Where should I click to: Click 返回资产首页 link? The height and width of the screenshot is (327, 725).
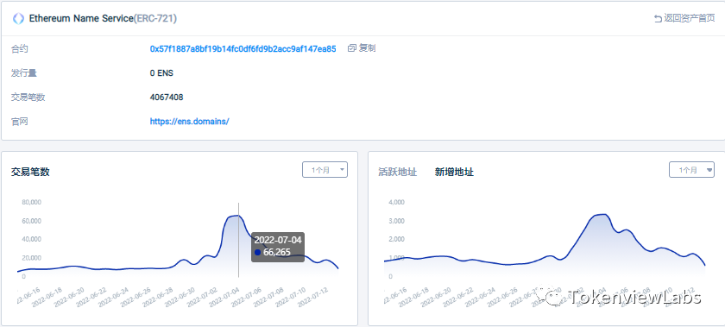point(690,19)
